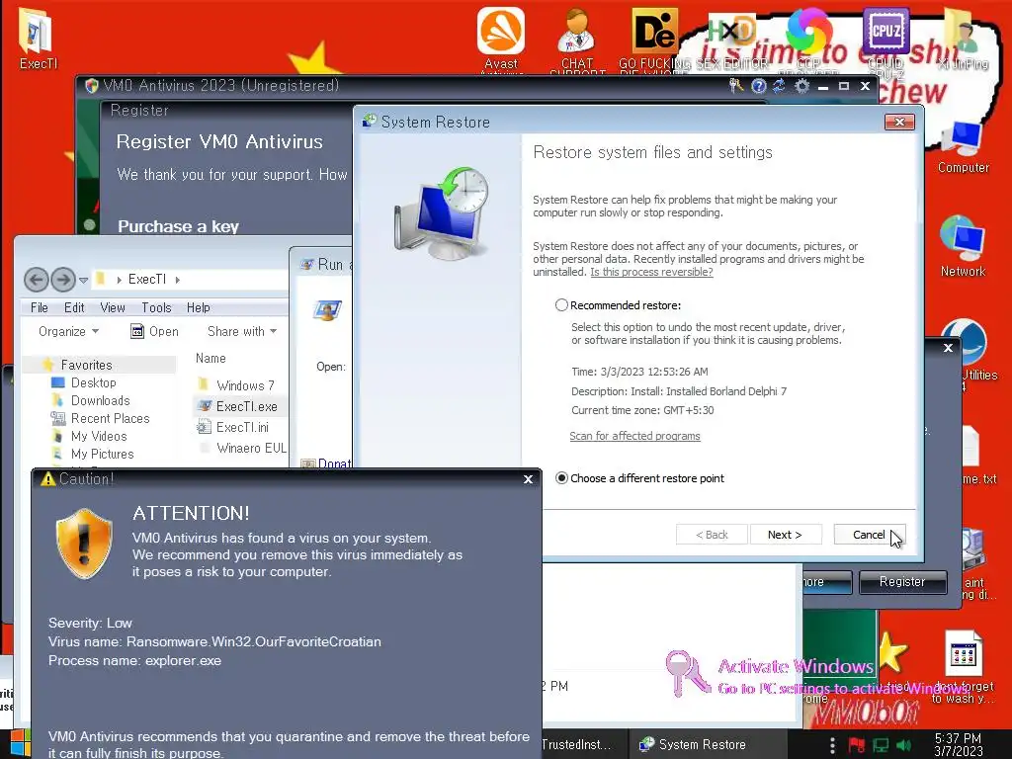
Task: Click Next in System Restore
Action: point(786,535)
